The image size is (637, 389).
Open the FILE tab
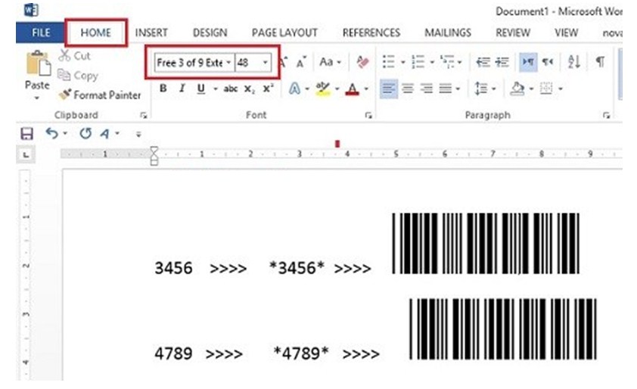(41, 33)
